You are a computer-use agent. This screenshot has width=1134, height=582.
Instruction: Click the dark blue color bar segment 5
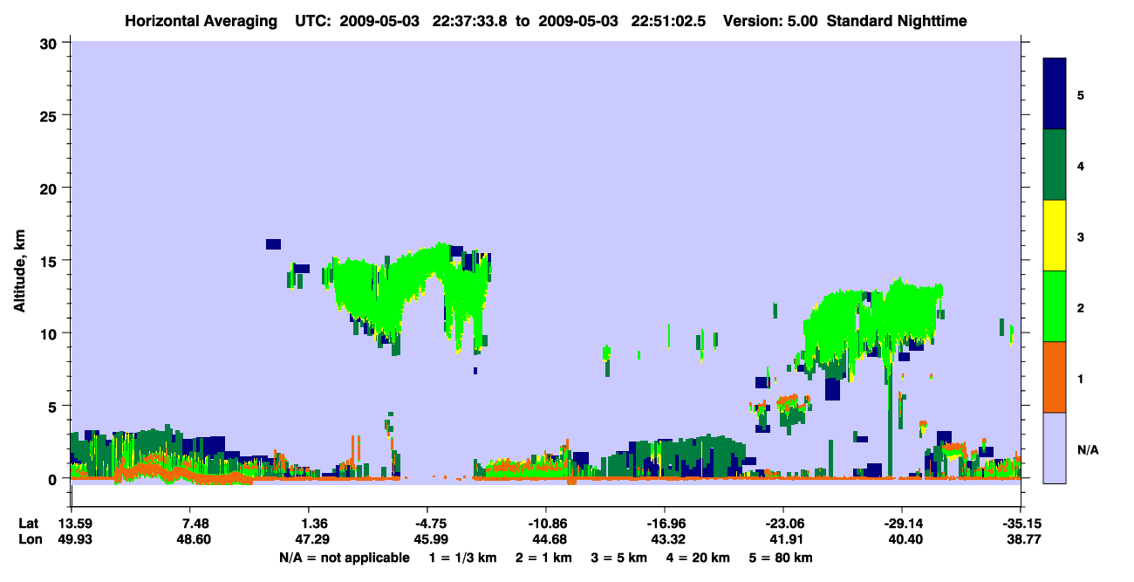1055,94
